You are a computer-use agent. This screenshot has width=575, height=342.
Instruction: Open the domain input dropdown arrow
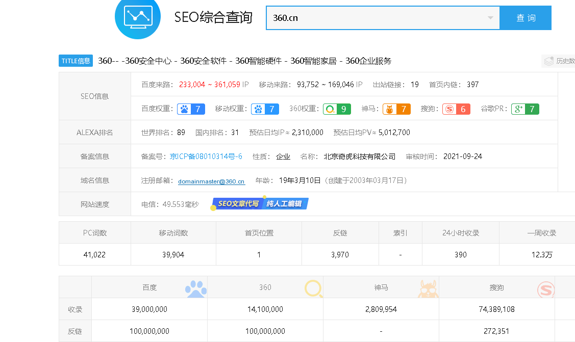[x=490, y=17]
